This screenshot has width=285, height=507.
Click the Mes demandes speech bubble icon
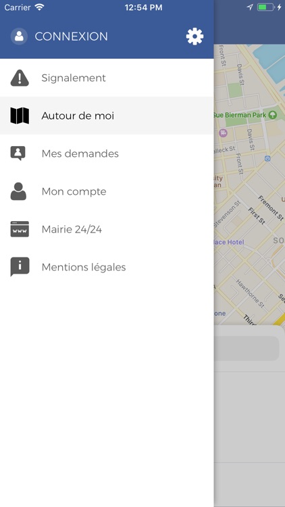pyautogui.click(x=18, y=153)
